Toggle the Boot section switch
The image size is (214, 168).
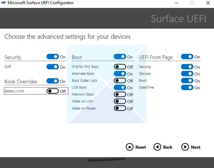click(120, 57)
